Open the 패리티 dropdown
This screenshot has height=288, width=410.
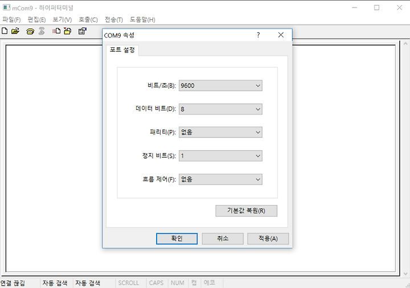[220, 132]
